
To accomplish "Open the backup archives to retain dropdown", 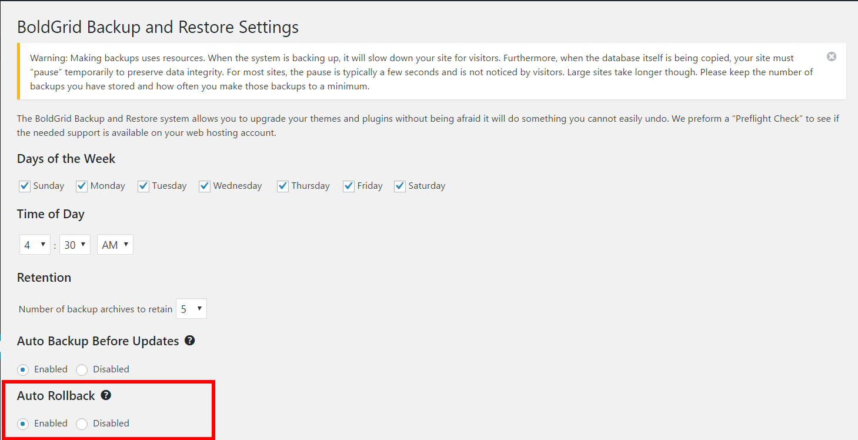I will pyautogui.click(x=191, y=309).
